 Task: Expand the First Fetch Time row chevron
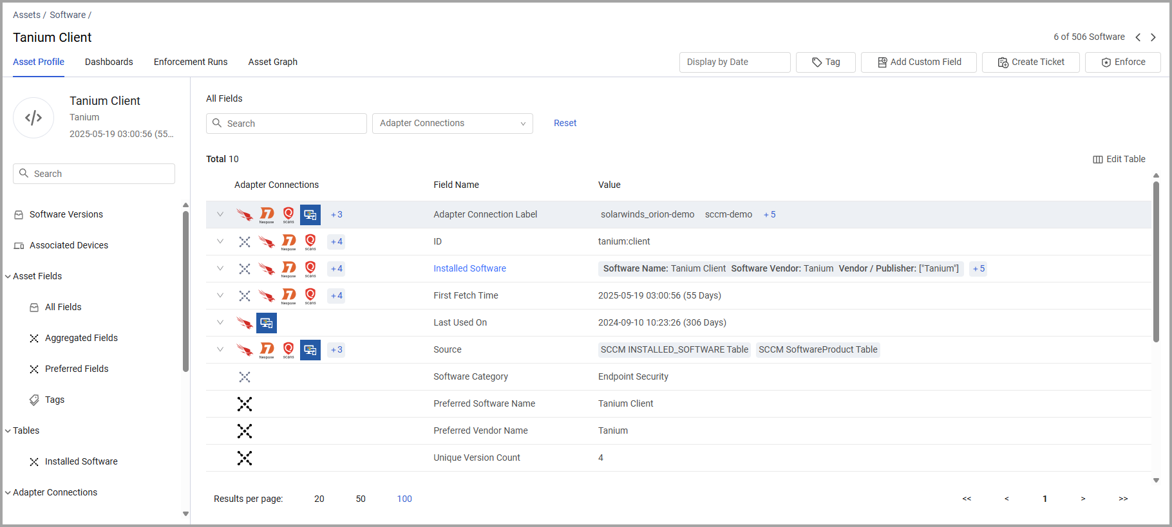pos(220,295)
